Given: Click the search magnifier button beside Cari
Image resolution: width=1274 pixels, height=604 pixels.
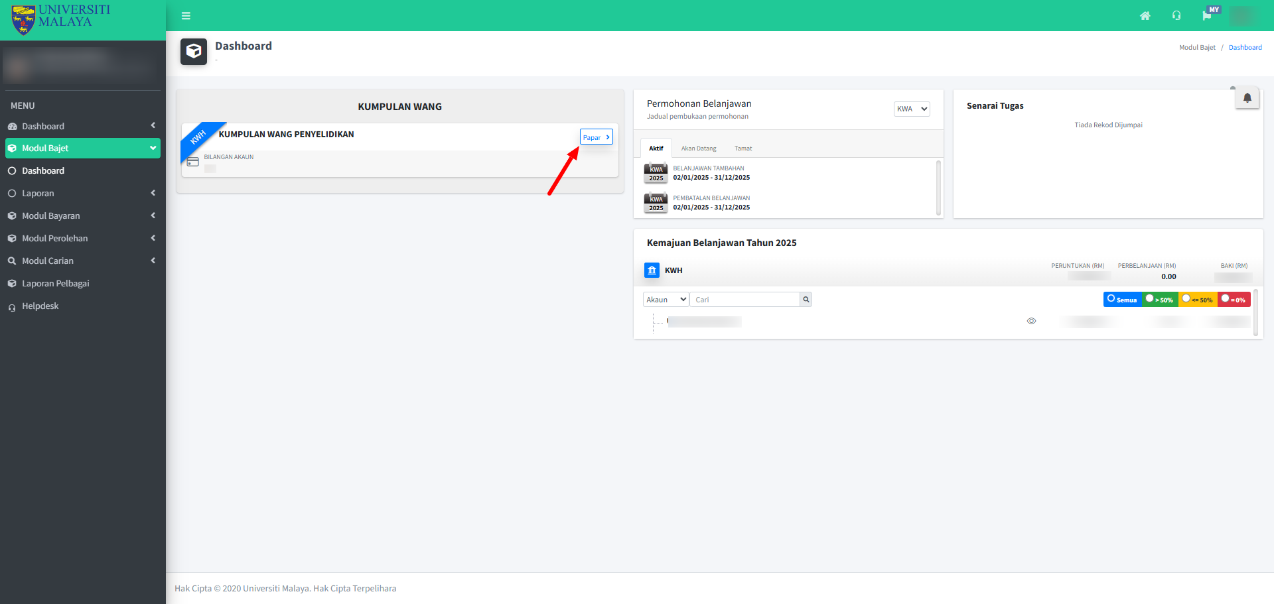Looking at the screenshot, I should click(806, 300).
